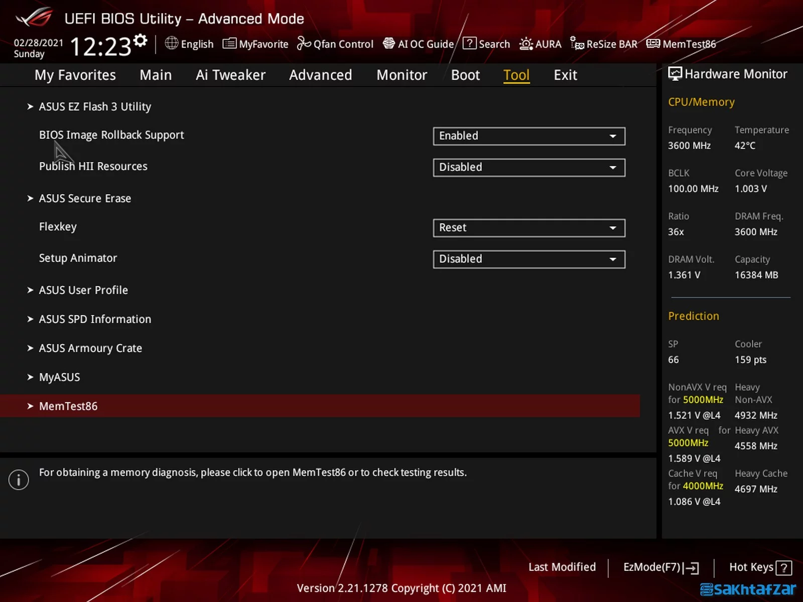Screen dimensions: 803x602
Task: Click the Hot Keys label
Action: coord(751,567)
